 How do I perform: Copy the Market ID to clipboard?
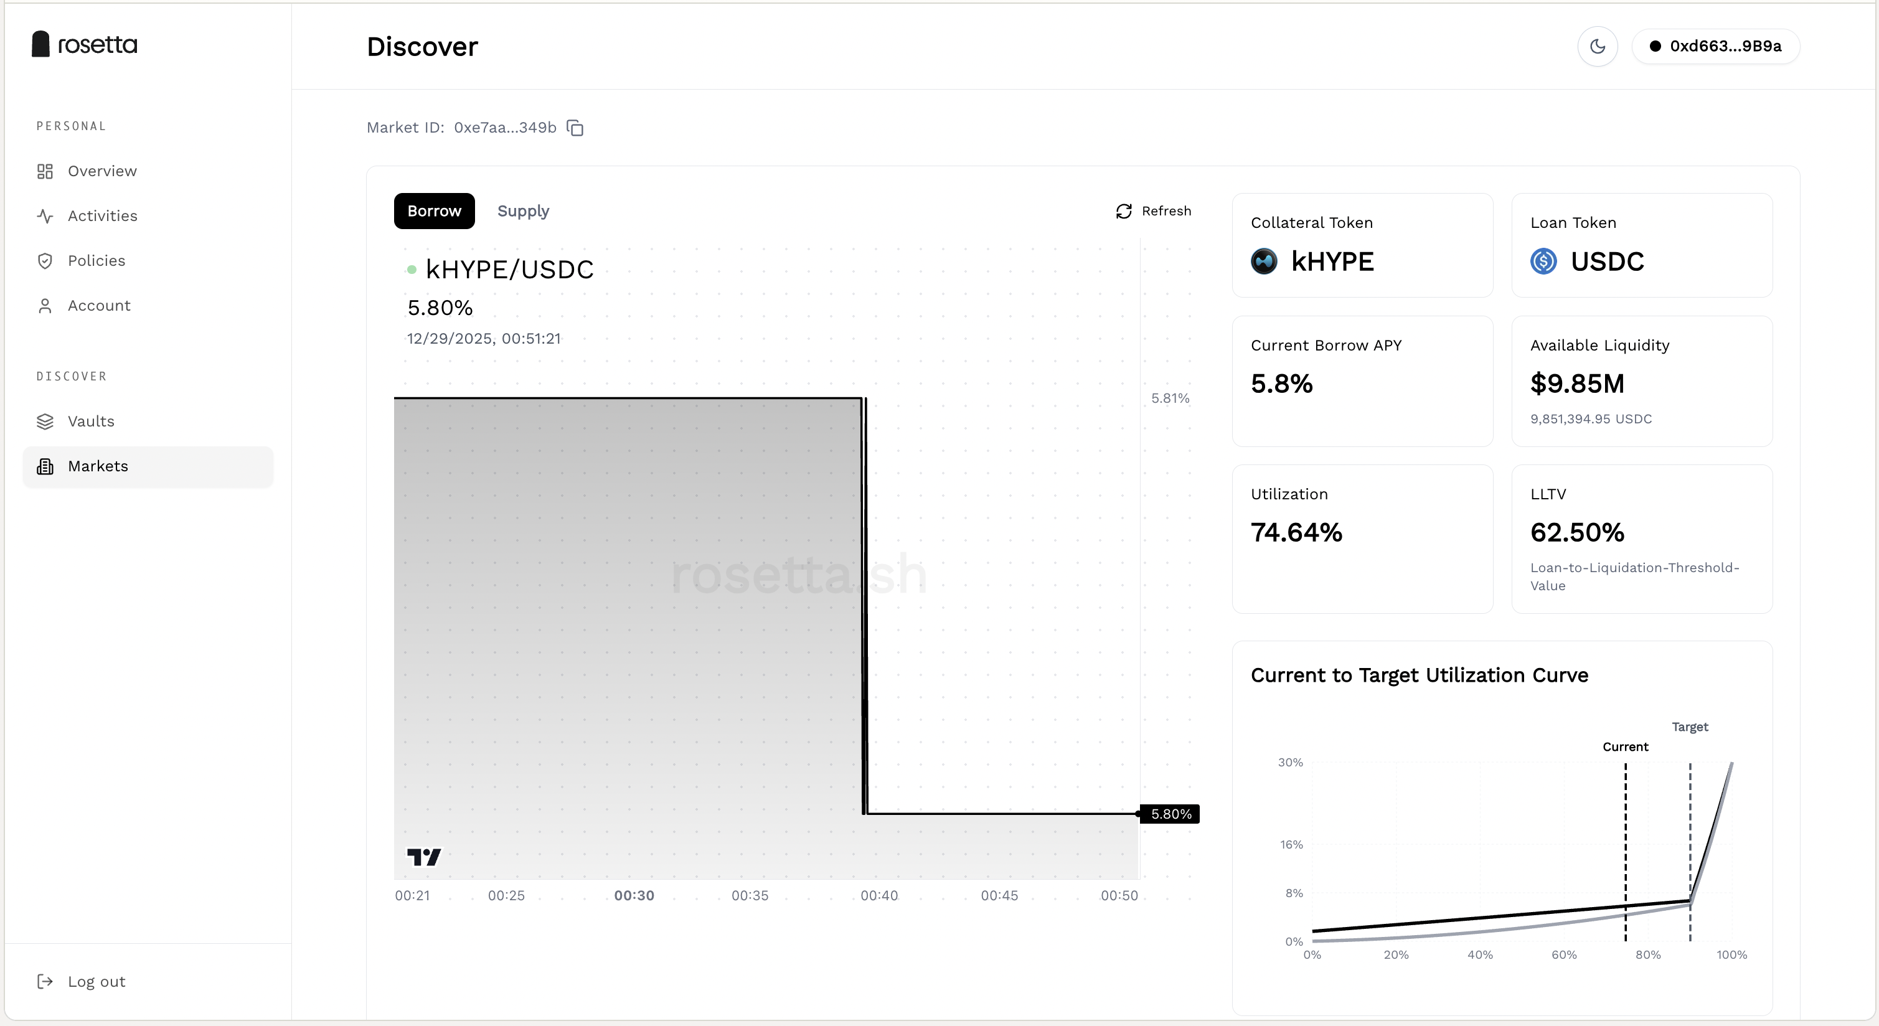575,128
